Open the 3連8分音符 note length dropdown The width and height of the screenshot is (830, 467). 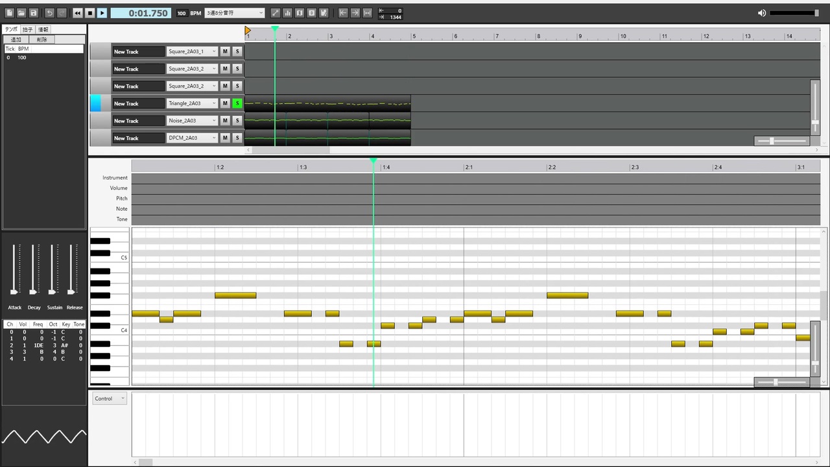pyautogui.click(x=235, y=13)
